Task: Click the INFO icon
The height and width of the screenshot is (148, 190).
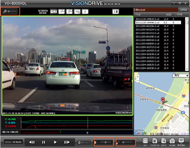Action: coord(164,141)
